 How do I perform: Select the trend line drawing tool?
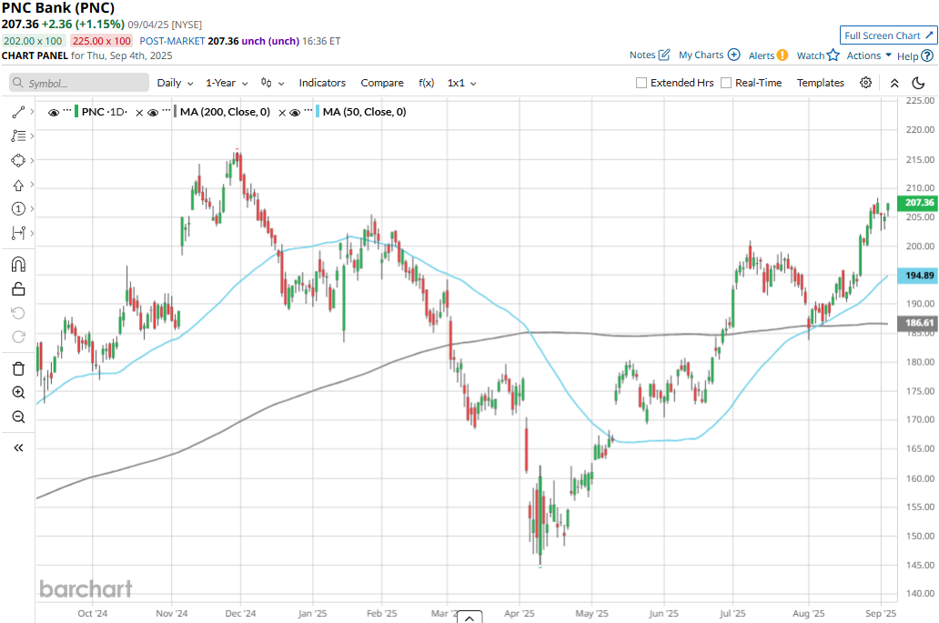coord(18,112)
